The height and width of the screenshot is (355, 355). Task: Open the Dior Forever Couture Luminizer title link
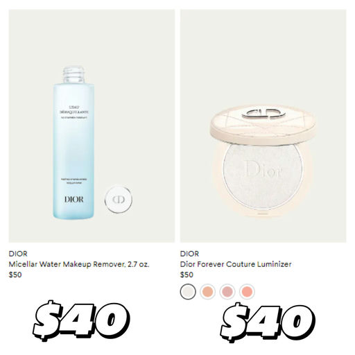pyautogui.click(x=236, y=264)
